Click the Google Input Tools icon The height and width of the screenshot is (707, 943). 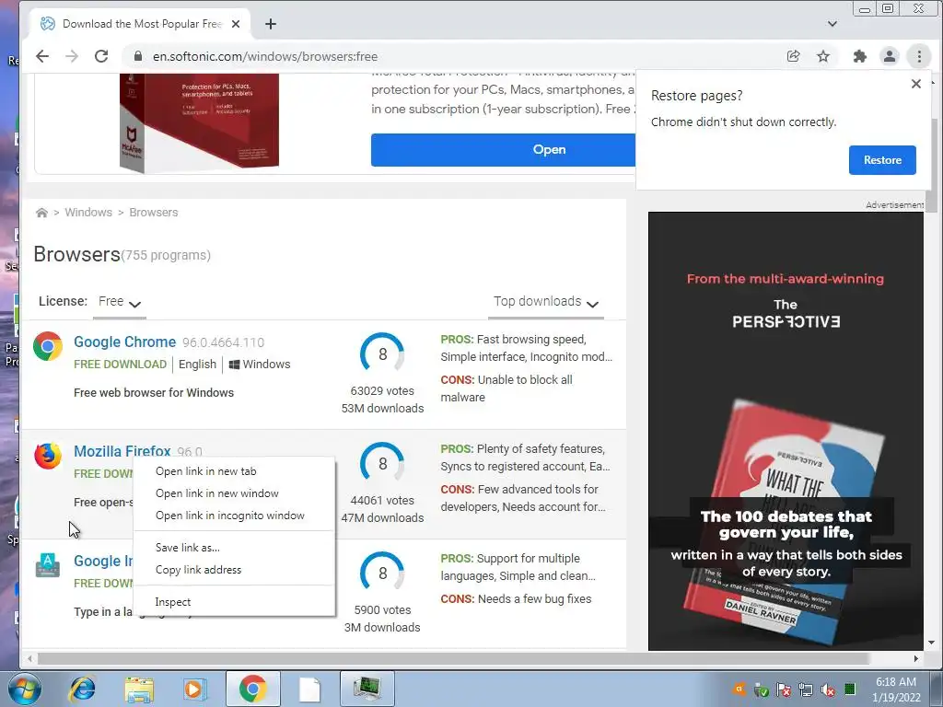tap(48, 565)
